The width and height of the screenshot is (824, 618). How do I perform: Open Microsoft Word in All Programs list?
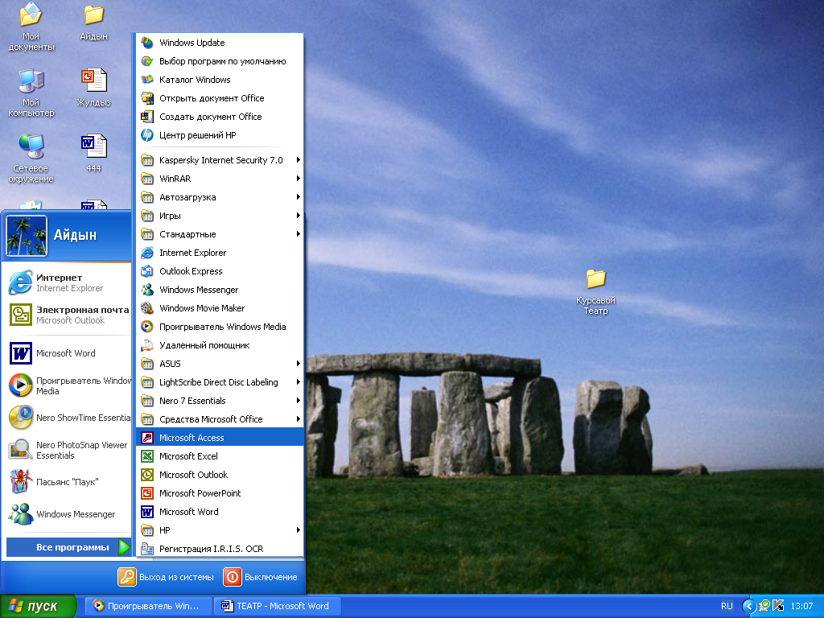pyautogui.click(x=220, y=511)
